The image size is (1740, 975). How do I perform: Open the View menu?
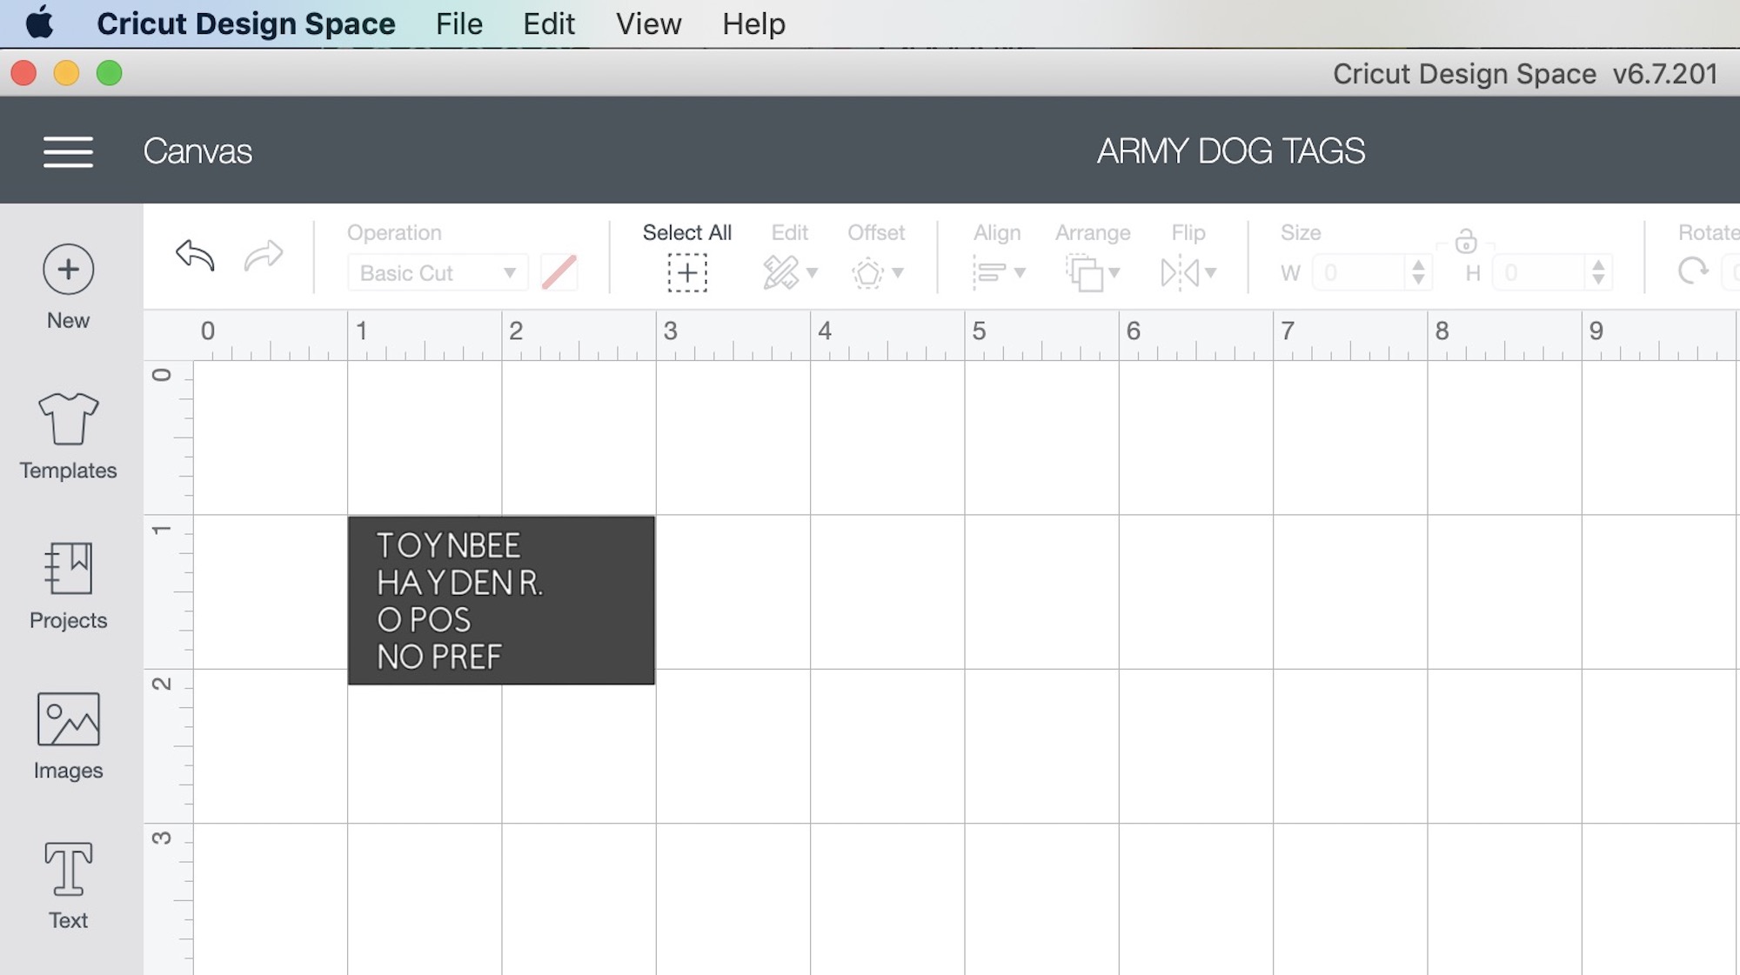[x=648, y=23]
